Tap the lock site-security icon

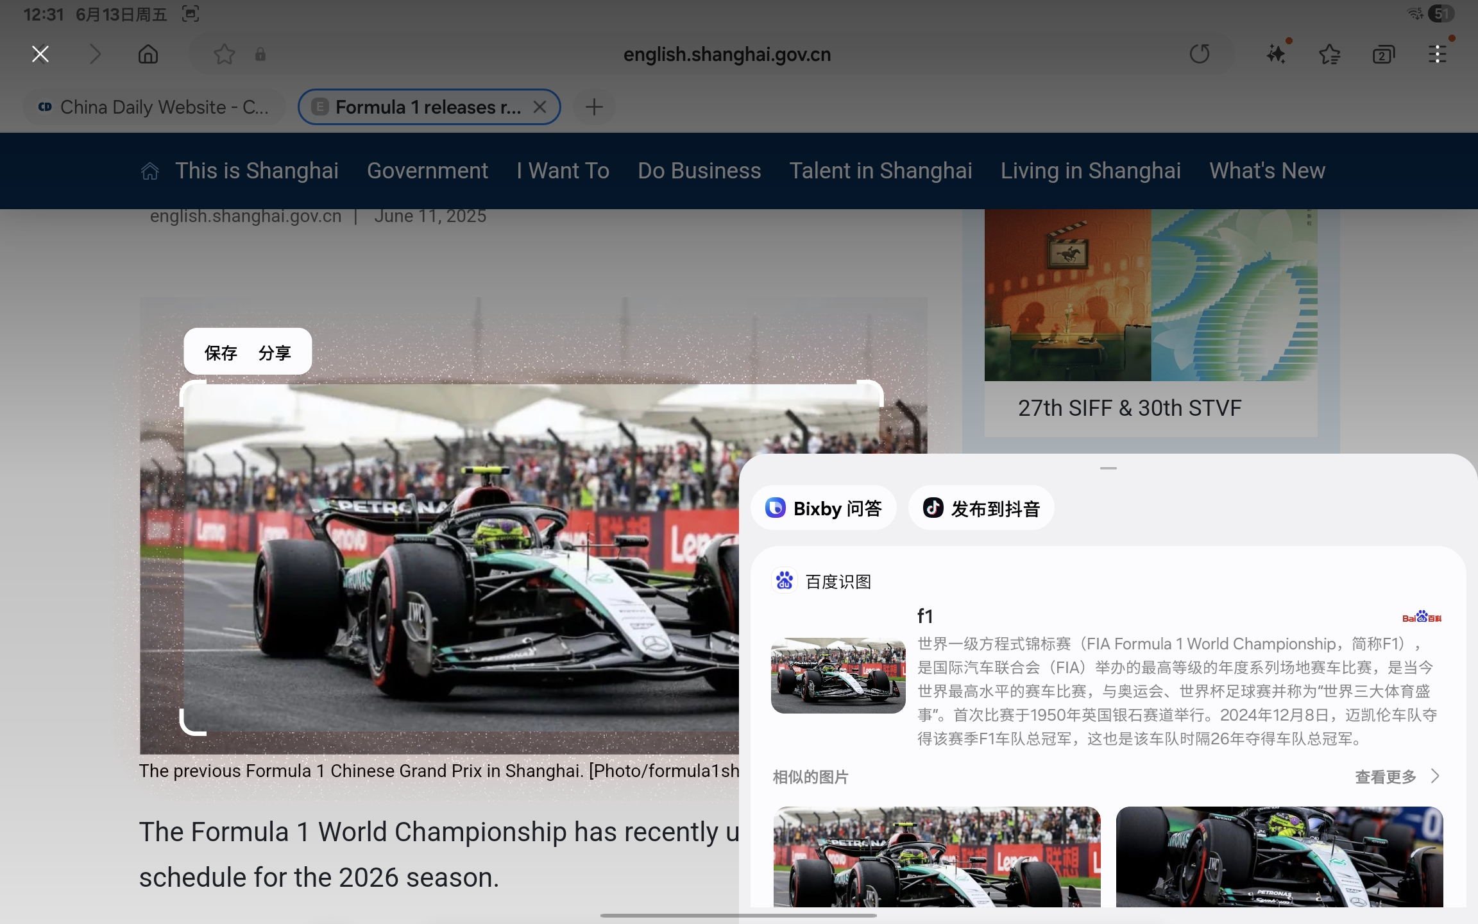click(260, 54)
